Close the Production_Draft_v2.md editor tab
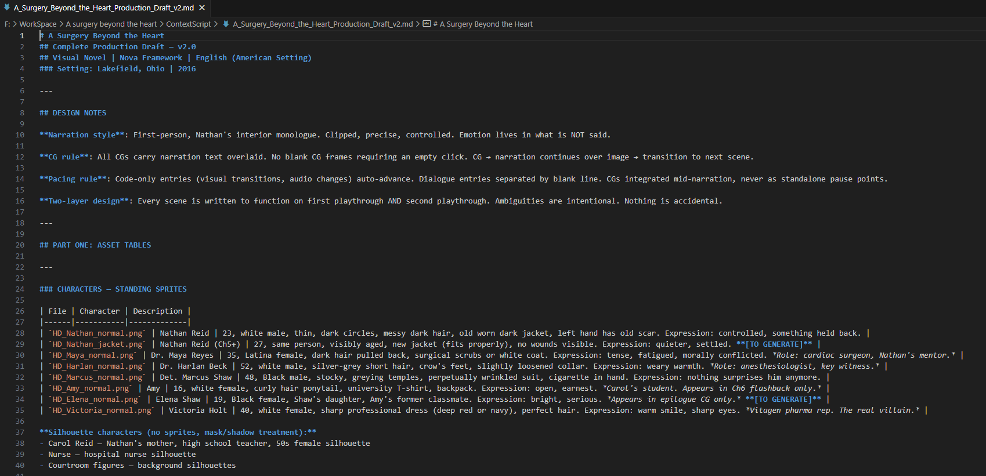Screen dimensions: 986x476 point(202,8)
